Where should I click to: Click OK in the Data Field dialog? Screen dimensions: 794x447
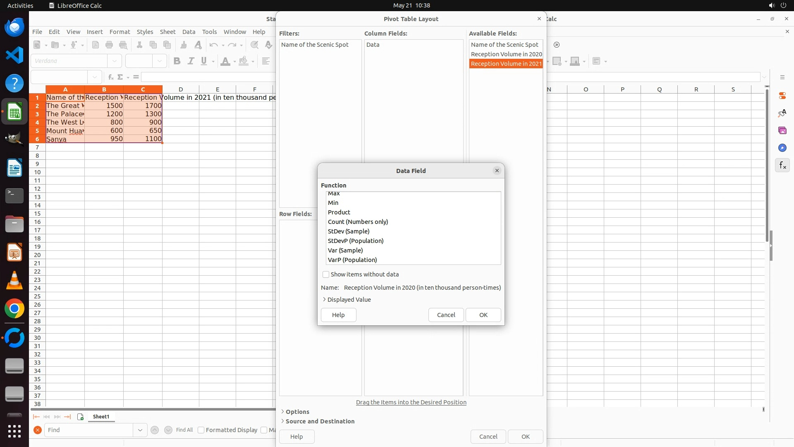[483, 315]
